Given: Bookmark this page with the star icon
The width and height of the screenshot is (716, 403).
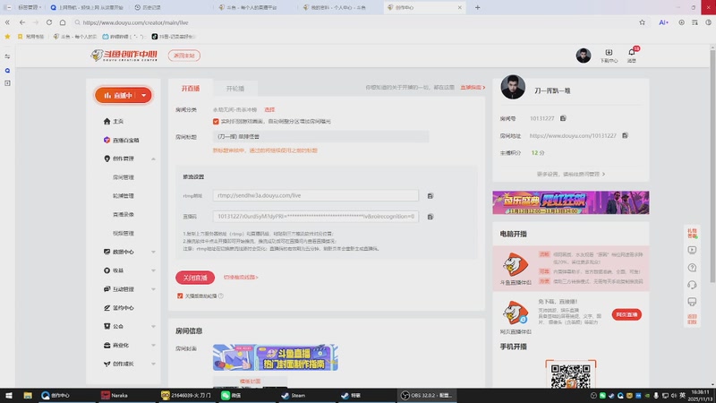Looking at the screenshot, I should coord(642,22).
